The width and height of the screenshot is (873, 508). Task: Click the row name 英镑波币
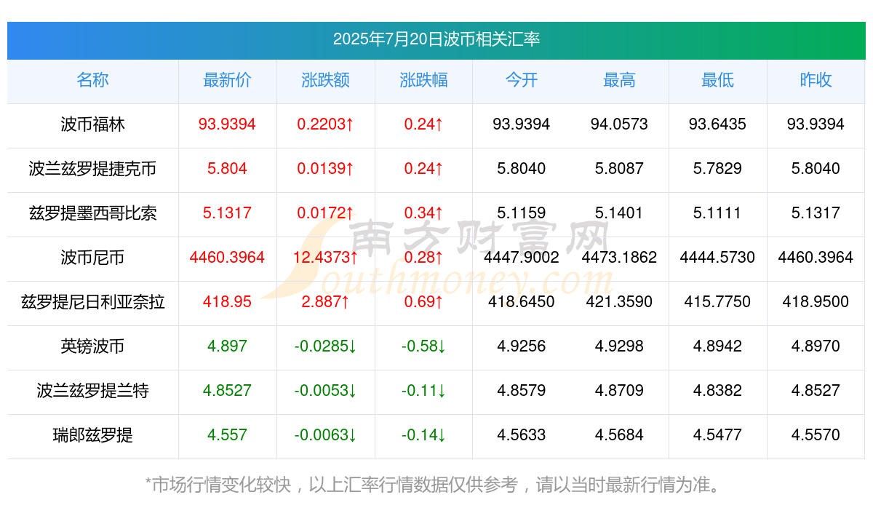tap(92, 346)
